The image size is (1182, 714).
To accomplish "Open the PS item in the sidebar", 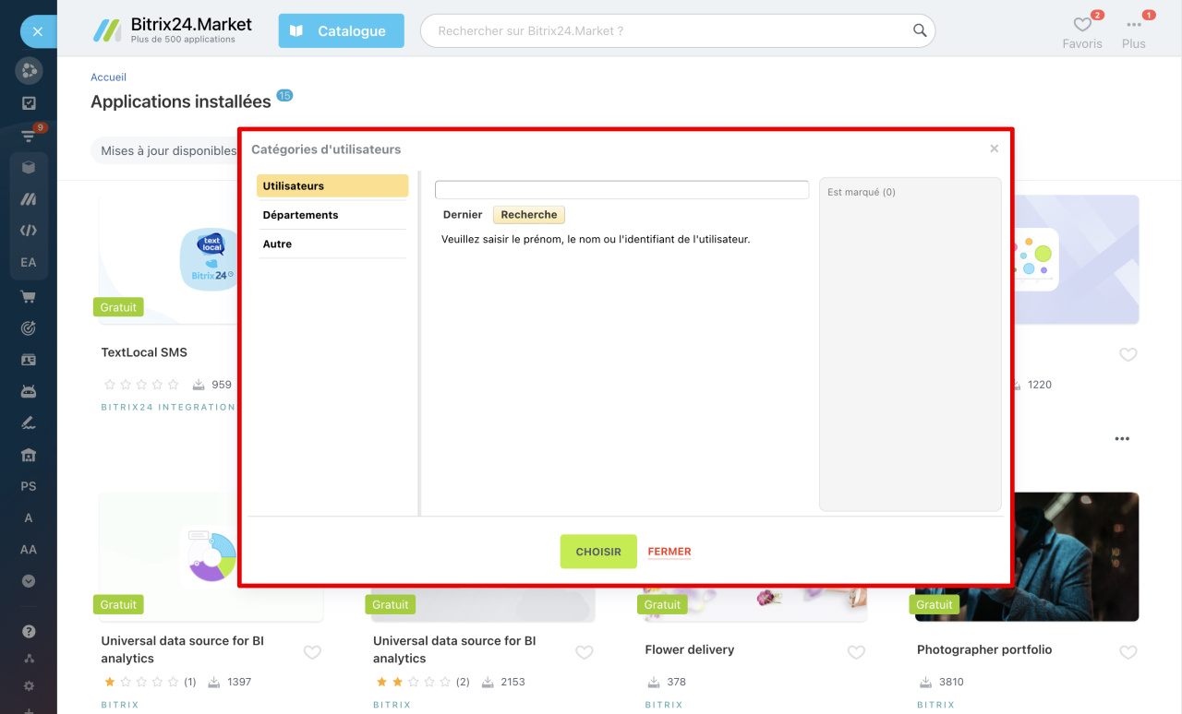I will 29,486.
